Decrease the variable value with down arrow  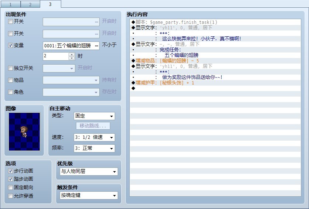pyautogui.click(x=72, y=58)
